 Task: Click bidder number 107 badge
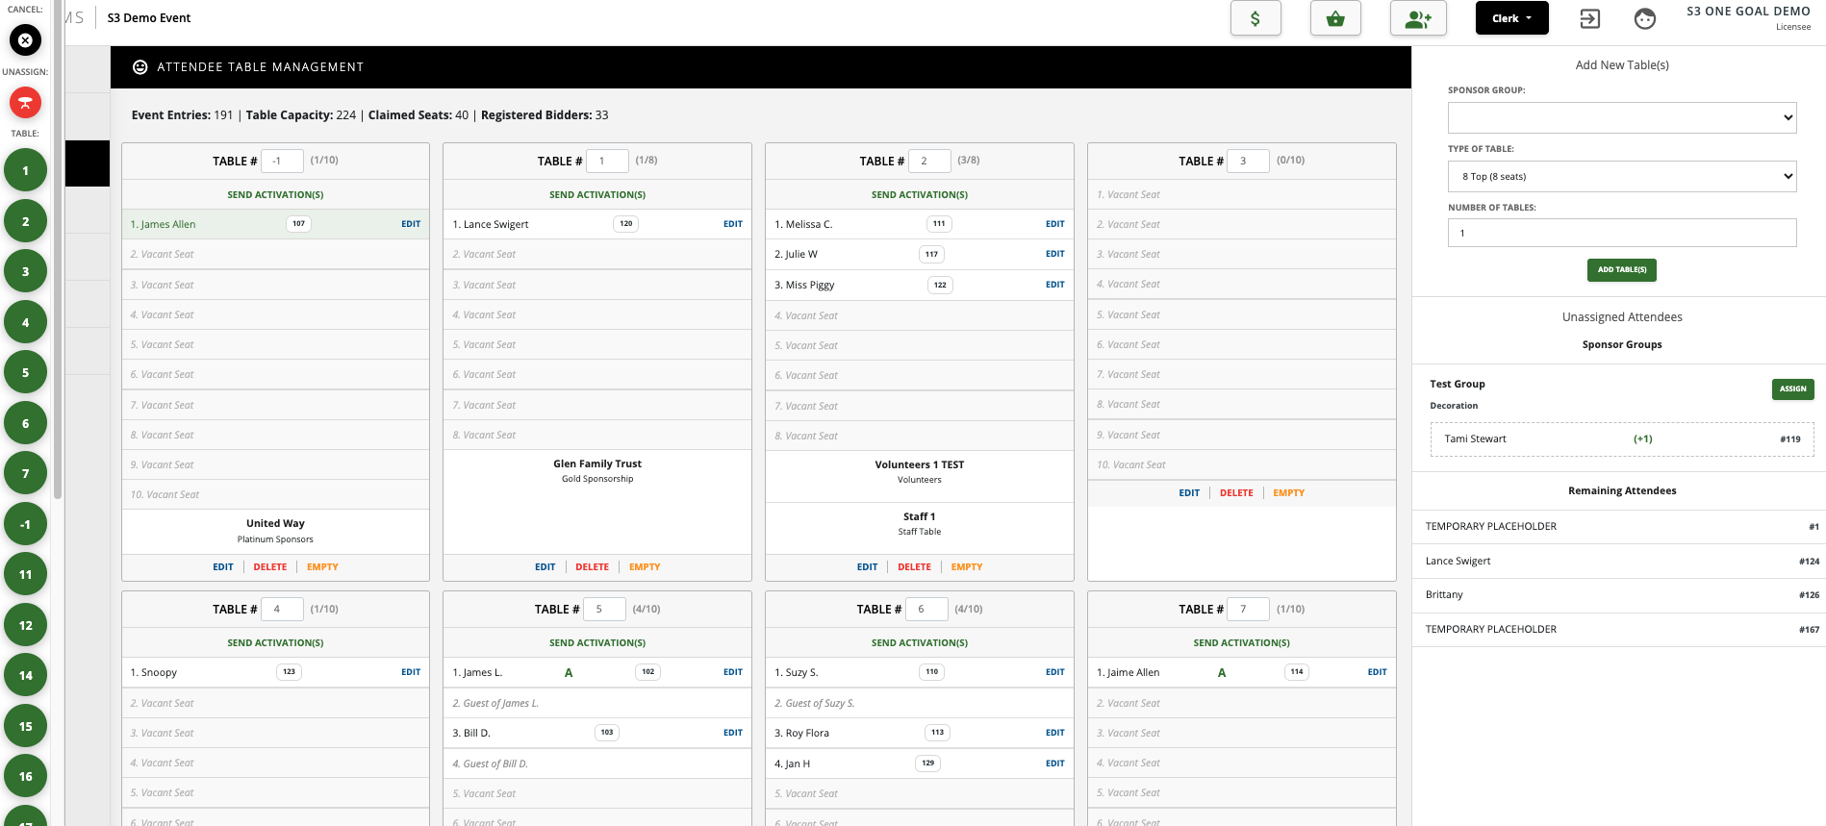point(299,224)
